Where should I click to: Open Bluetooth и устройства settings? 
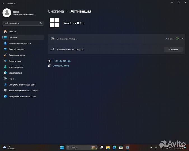click(x=23, y=43)
